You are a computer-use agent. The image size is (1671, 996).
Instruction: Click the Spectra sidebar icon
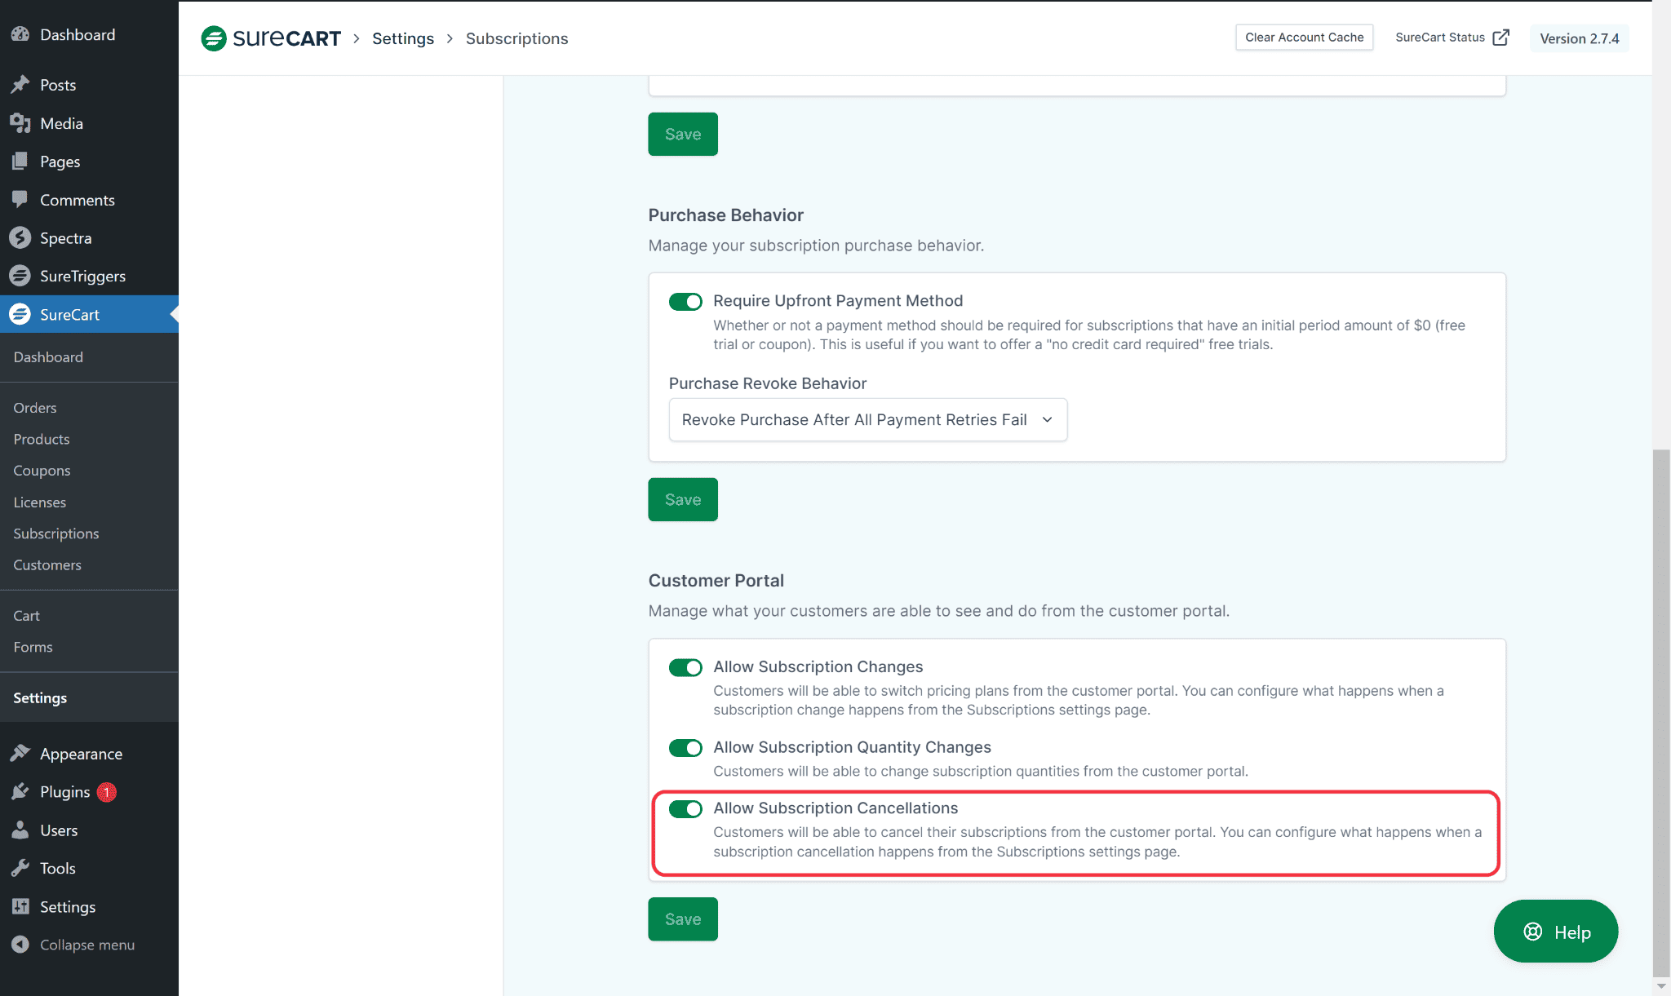20,238
